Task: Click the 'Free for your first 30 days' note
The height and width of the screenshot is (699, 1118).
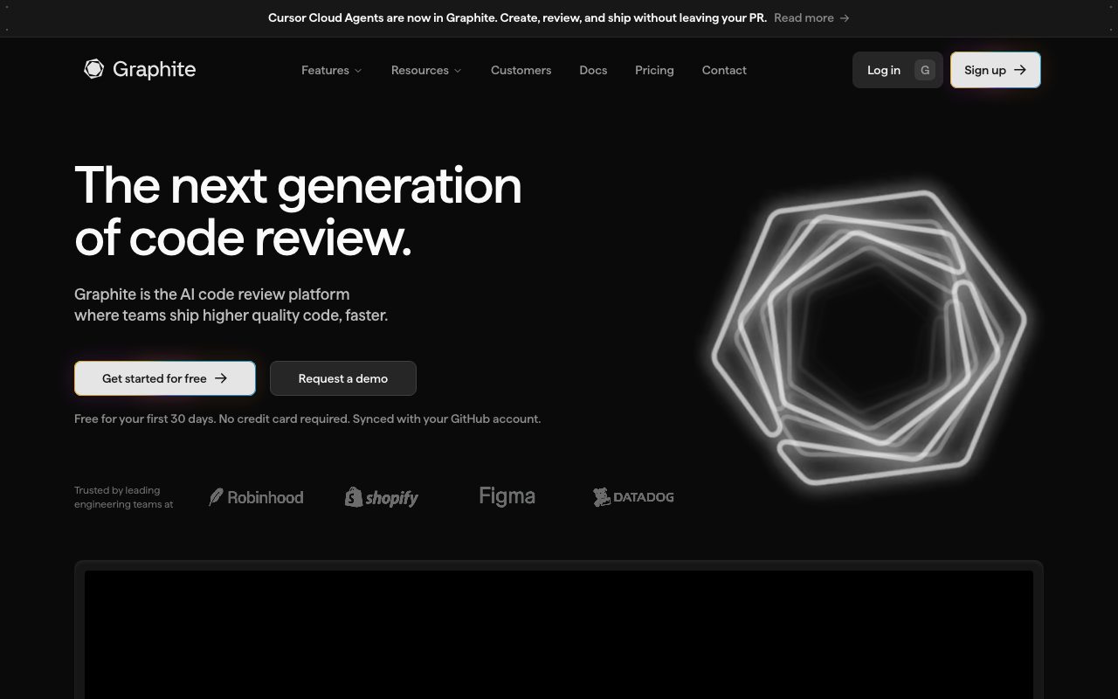Action: pyautogui.click(x=307, y=419)
